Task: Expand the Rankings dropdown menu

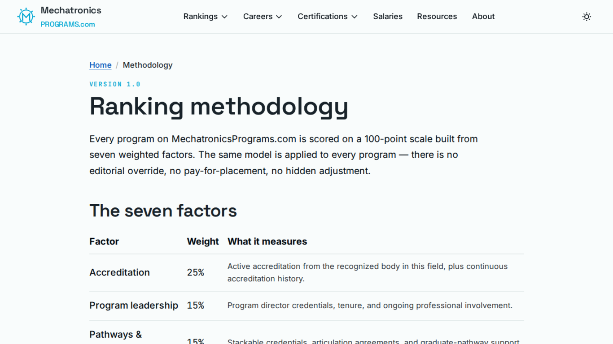Action: coord(206,17)
